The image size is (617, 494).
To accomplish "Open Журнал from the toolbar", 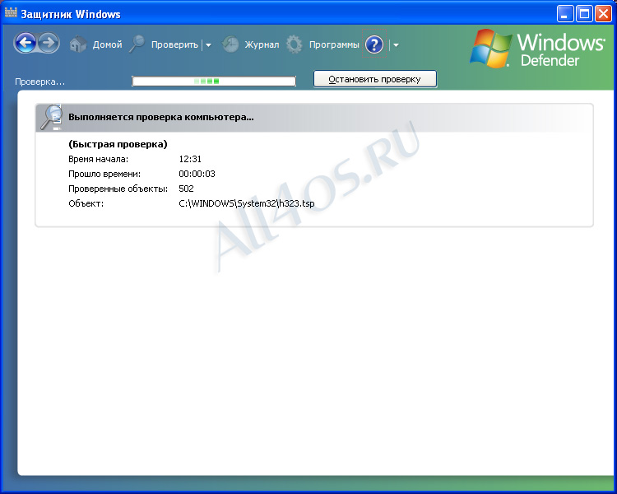I will 262,45.
